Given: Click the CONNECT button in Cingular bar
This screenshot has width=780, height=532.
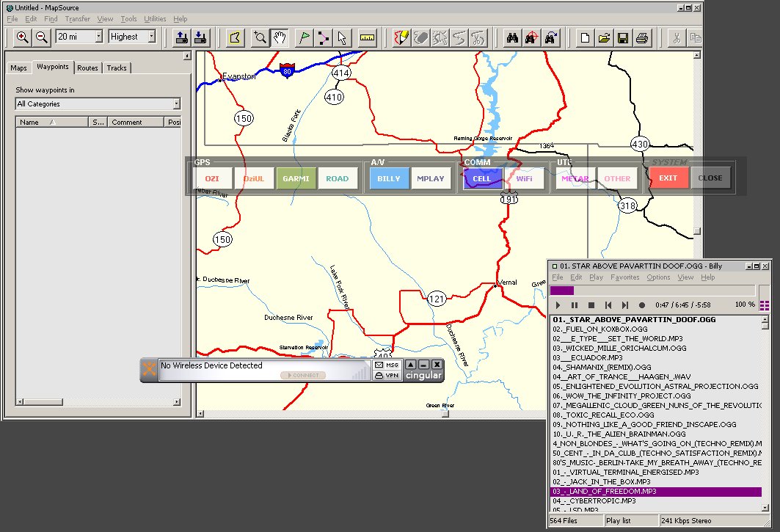Looking at the screenshot, I should click(303, 375).
